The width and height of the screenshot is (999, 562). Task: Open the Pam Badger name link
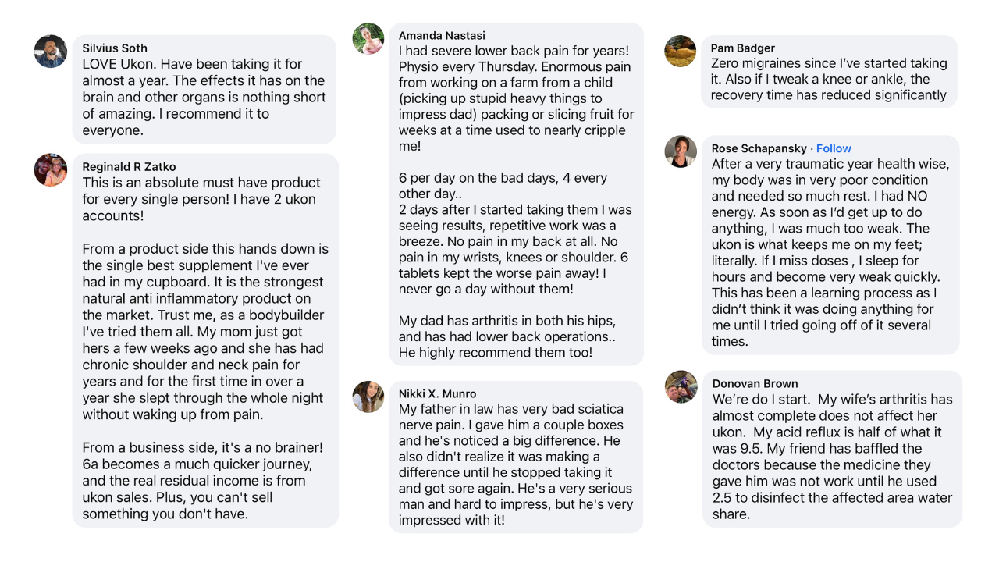coord(742,48)
